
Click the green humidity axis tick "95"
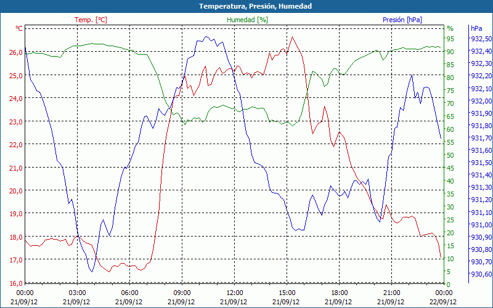(x=450, y=39)
